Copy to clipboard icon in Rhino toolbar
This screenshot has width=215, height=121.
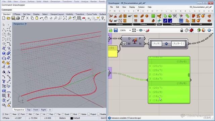click(x=32, y=18)
